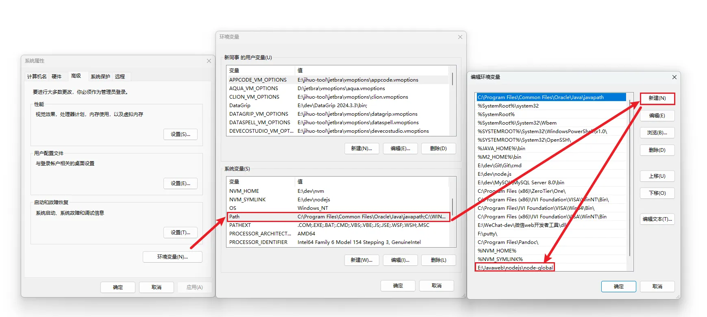
Task: Select NVM_SYMLINK system variable
Action: [x=337, y=200]
